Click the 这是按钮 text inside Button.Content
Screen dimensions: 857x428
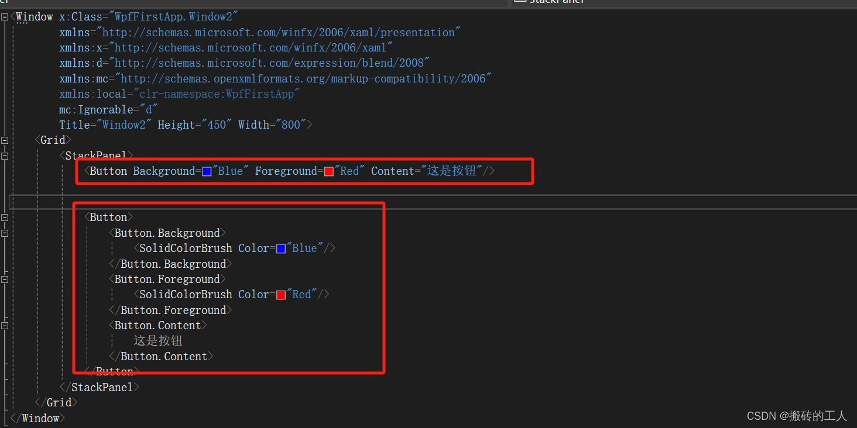158,341
